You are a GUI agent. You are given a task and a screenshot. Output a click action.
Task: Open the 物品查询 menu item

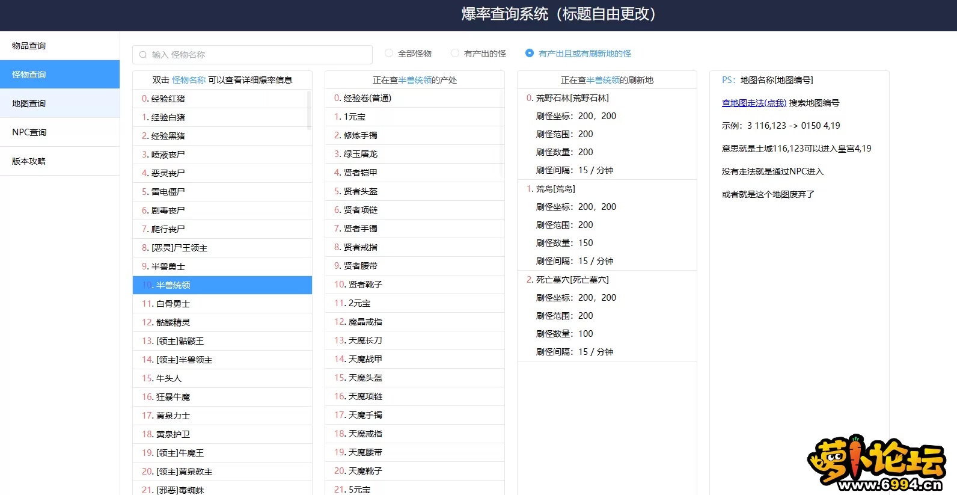coord(60,46)
